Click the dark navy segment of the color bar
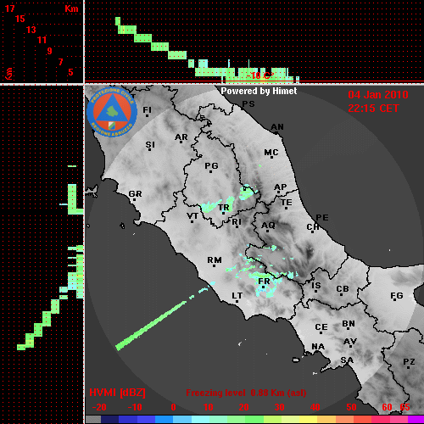This screenshot has height=424, width=424. click(109, 420)
